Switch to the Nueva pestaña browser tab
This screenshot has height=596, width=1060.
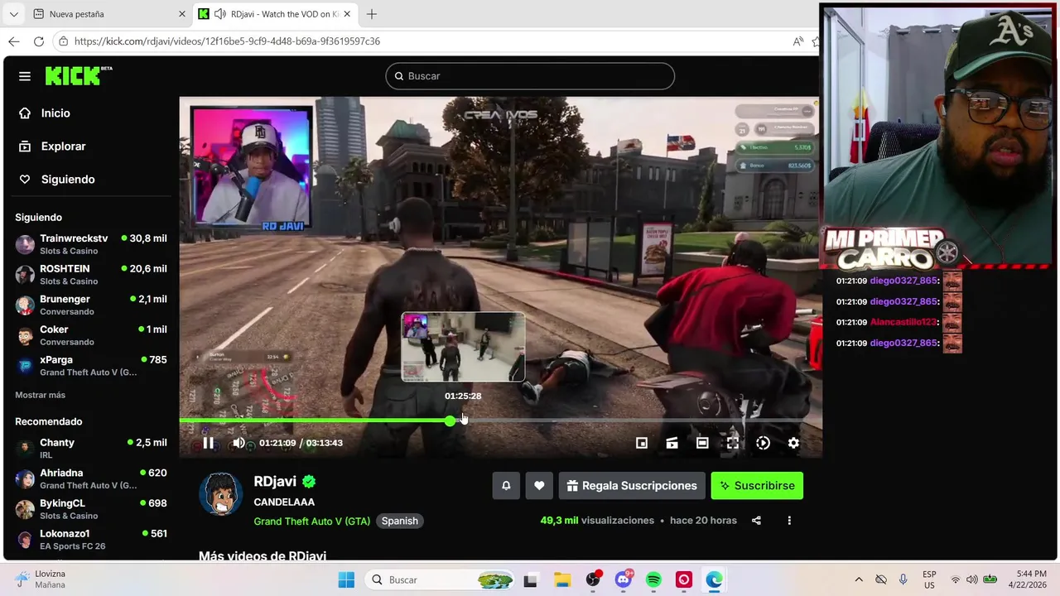pyautogui.click(x=108, y=14)
